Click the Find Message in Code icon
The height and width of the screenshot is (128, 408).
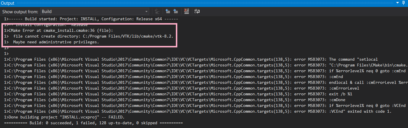tap(157, 12)
